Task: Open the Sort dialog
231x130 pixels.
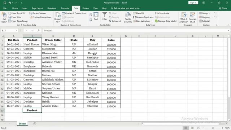Action: pos(96,16)
